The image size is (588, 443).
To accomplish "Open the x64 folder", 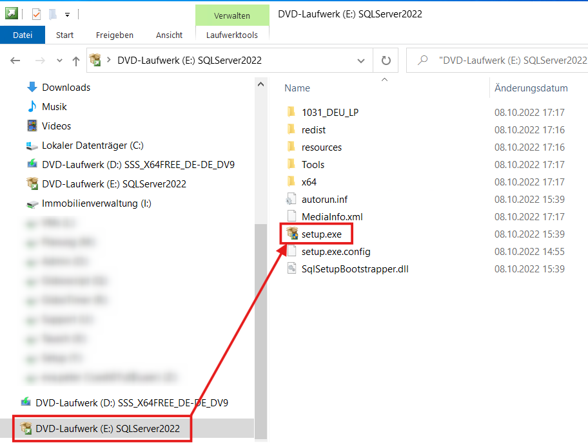I will pos(309,182).
